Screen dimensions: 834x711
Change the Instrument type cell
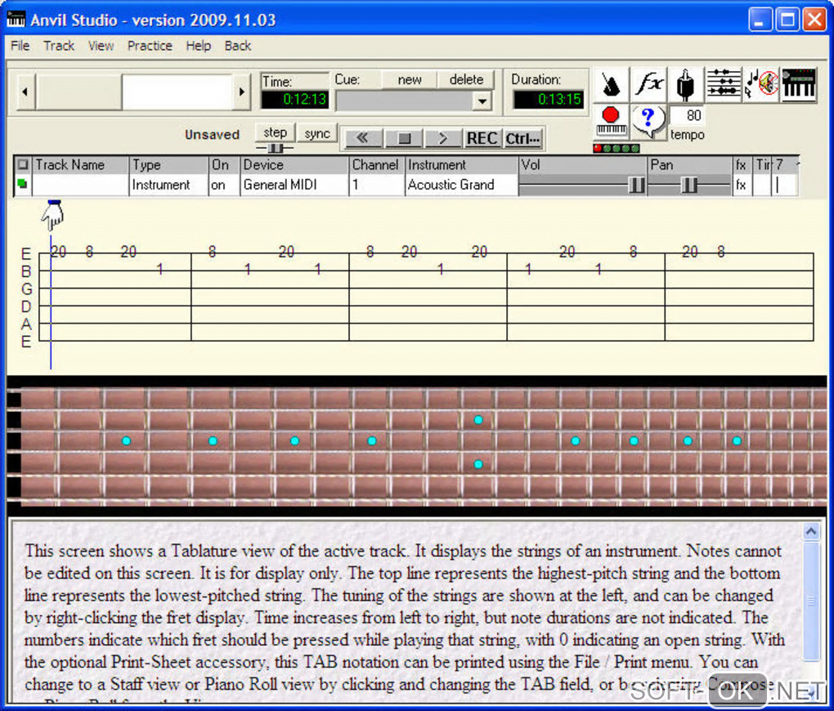click(168, 185)
